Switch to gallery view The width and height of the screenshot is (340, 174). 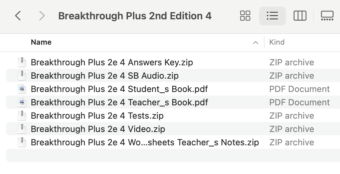(327, 16)
